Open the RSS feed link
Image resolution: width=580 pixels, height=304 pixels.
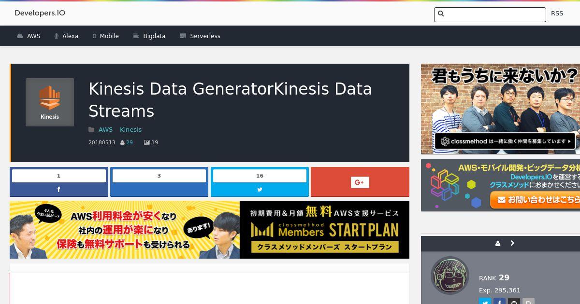[x=557, y=14]
